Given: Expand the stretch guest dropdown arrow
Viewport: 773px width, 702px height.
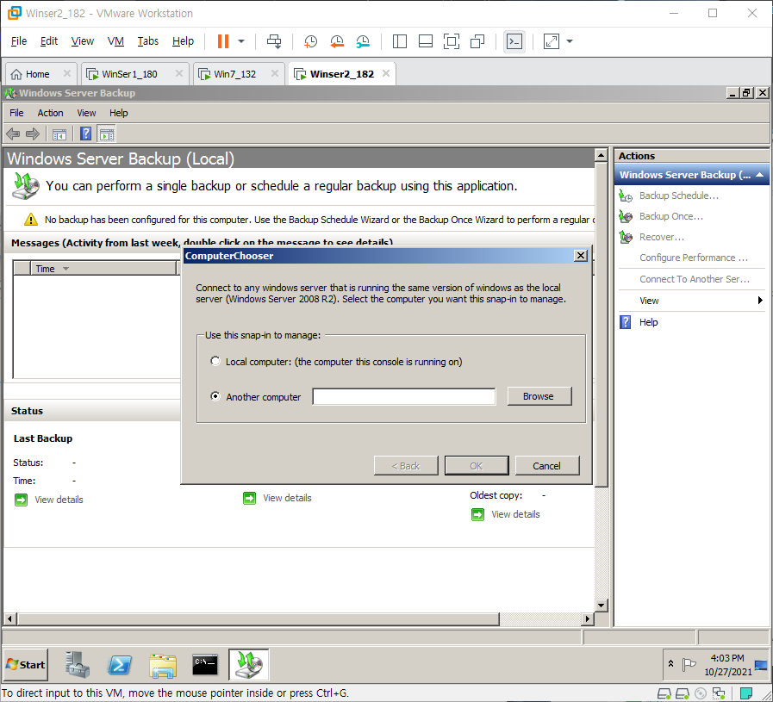Looking at the screenshot, I should [x=570, y=41].
